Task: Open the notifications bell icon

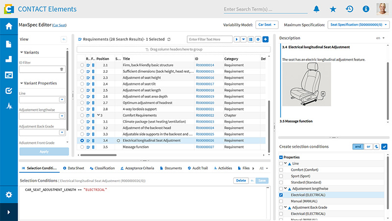Action: coord(317,9)
